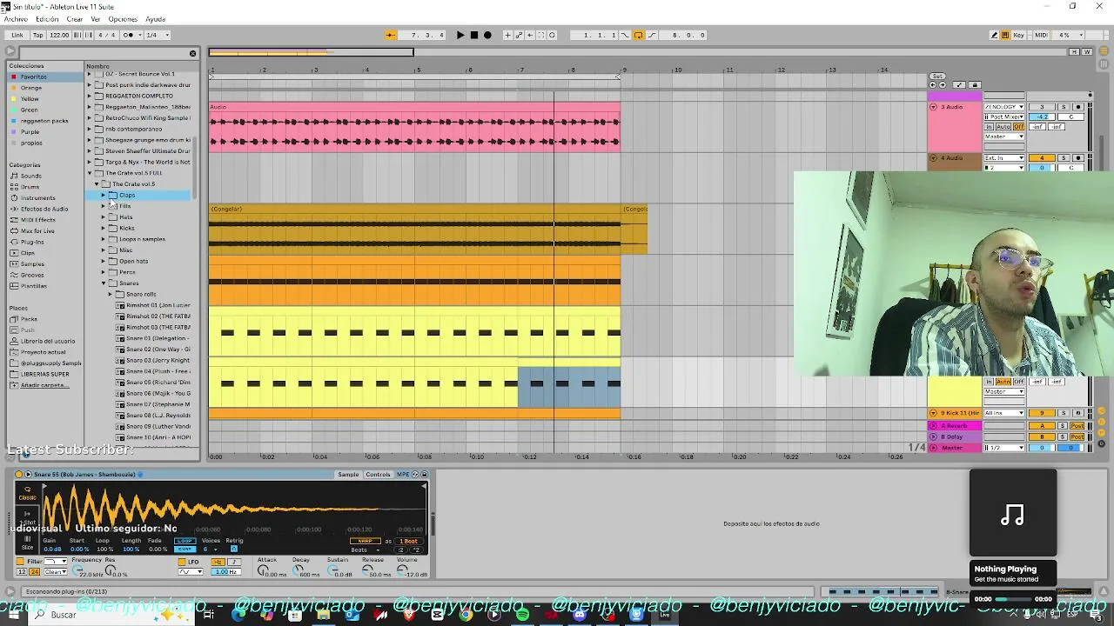Expand the Kicks folder
This screenshot has height=626, width=1114.
104,229
